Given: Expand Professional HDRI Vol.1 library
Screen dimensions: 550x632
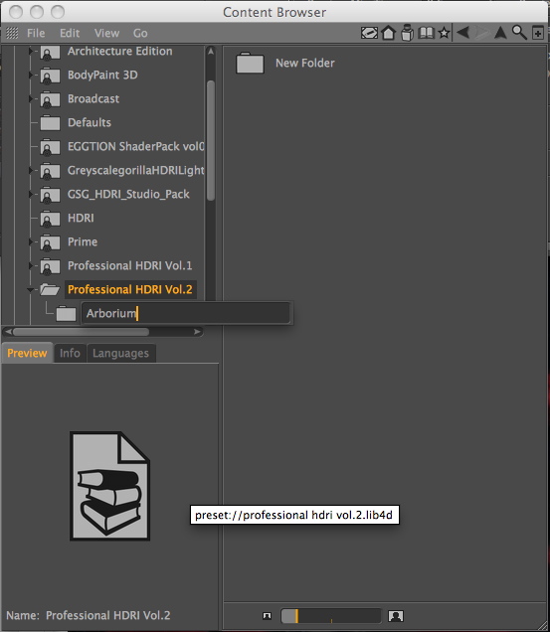Looking at the screenshot, I should [x=30, y=265].
